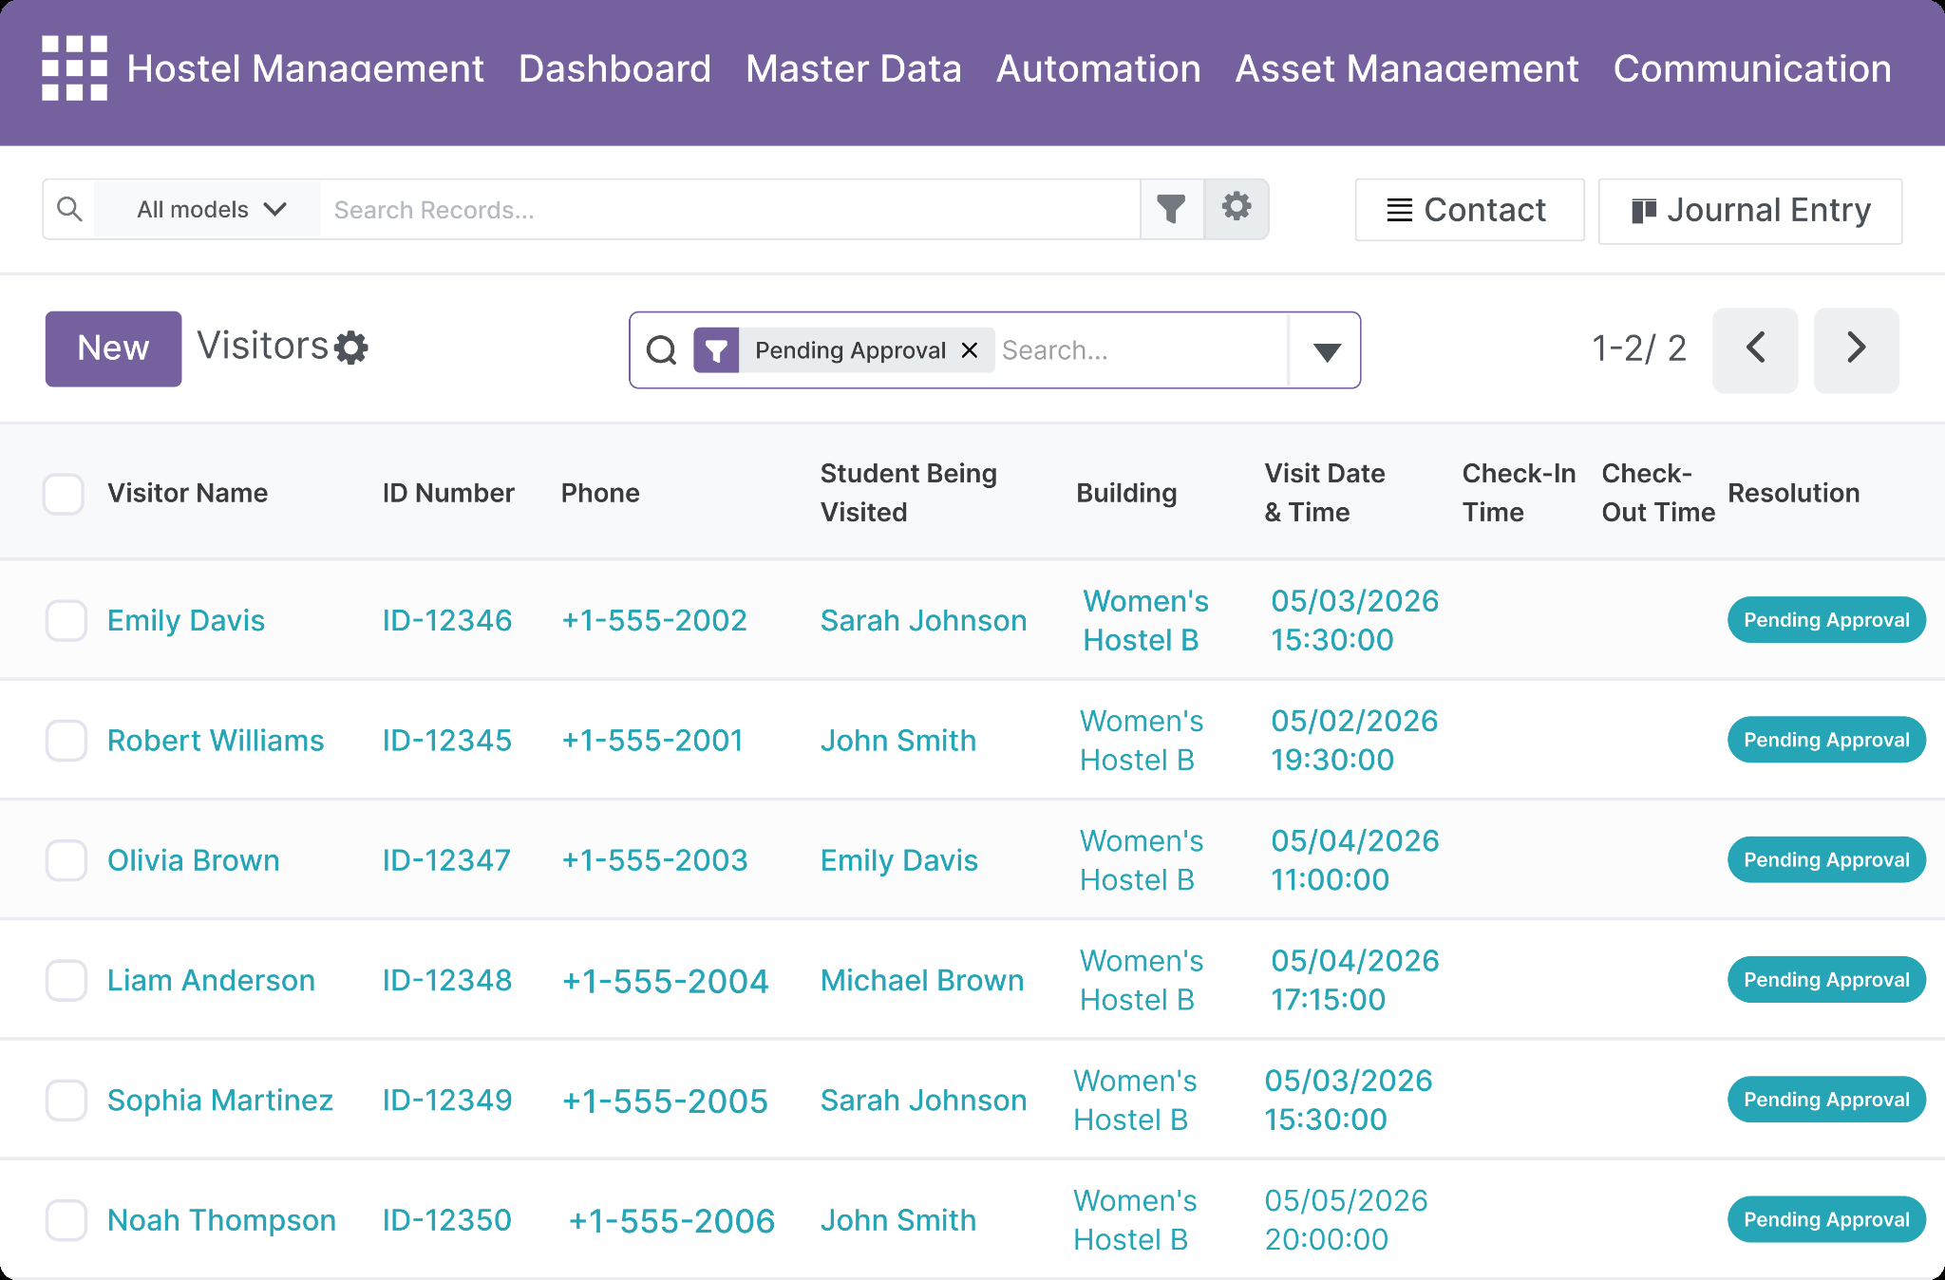The image size is (1945, 1280).
Task: Sort by Check-In Time column header
Action: pos(1519,493)
